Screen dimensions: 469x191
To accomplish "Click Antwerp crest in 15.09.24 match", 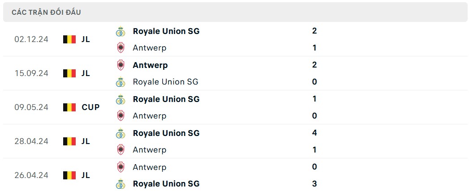I will click(x=120, y=65).
